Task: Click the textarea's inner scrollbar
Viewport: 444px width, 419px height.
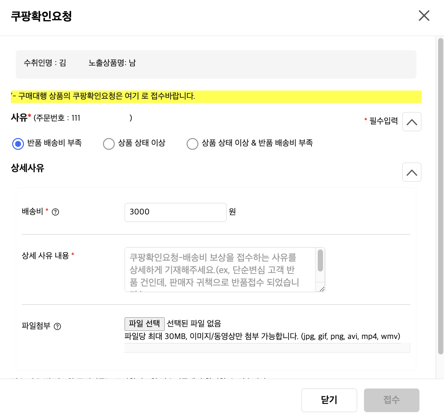Action: click(x=320, y=261)
